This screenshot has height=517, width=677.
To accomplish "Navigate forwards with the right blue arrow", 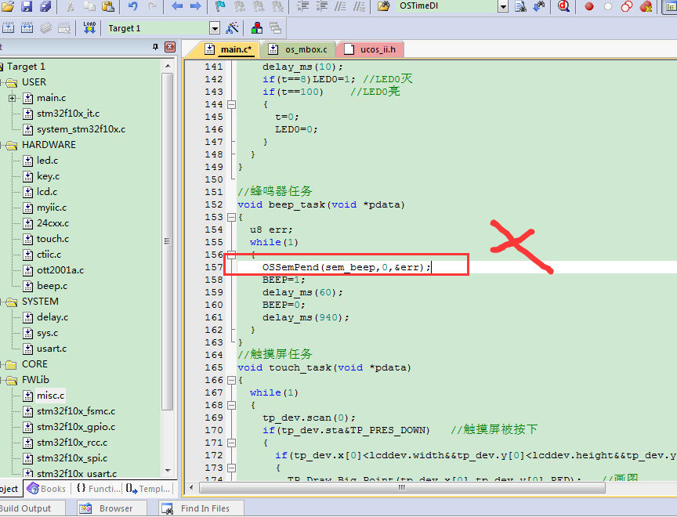I will click(196, 6).
